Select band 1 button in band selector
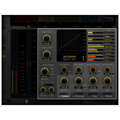 [29, 26]
